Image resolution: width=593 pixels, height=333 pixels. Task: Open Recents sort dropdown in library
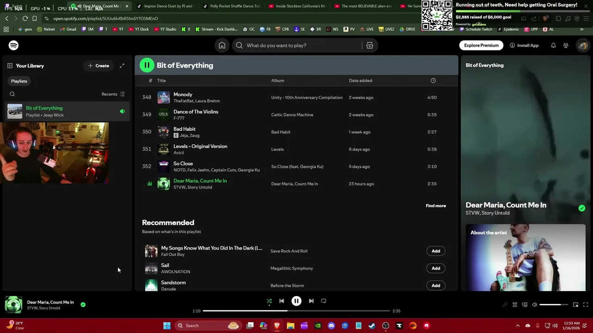click(113, 94)
